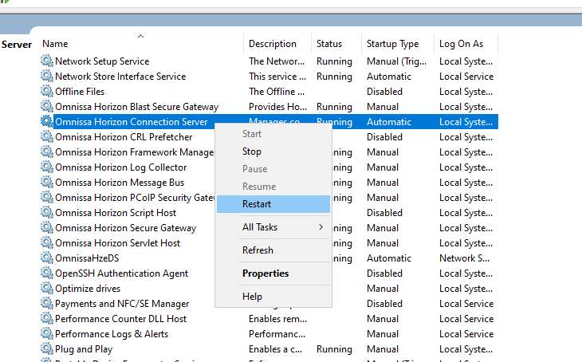This screenshot has width=582, height=362.
Task: Open the All Tasks submenu
Action: click(x=273, y=227)
